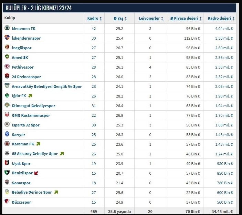
Task: Open the 24 Erzincanspor club link
Action: click(27, 77)
